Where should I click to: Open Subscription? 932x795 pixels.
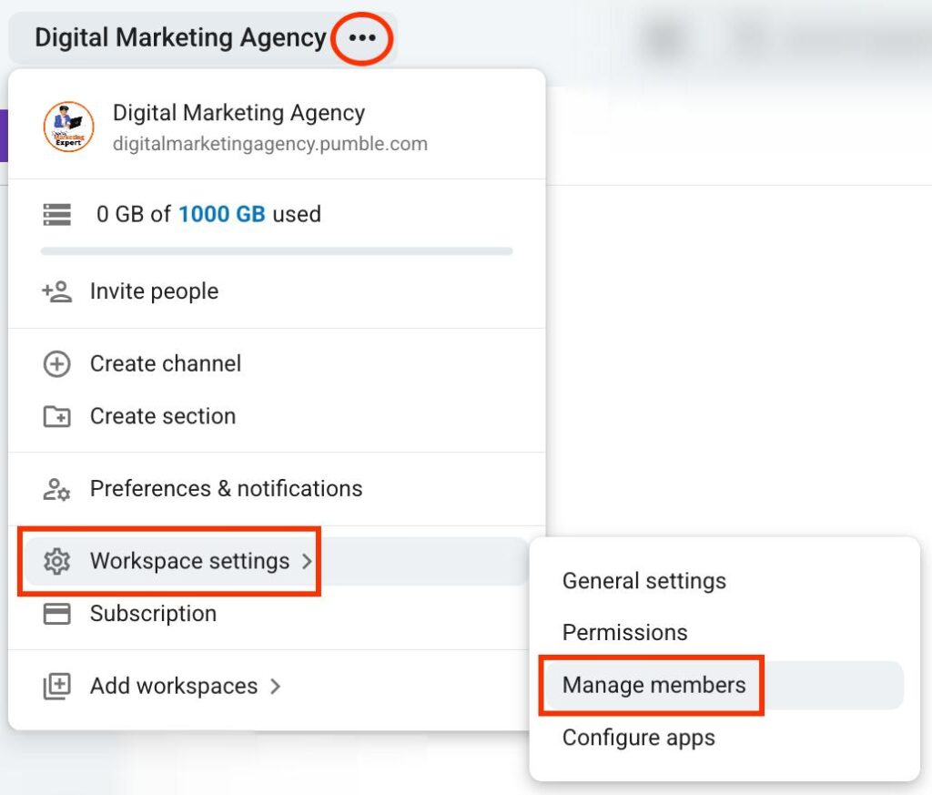[x=277, y=614]
